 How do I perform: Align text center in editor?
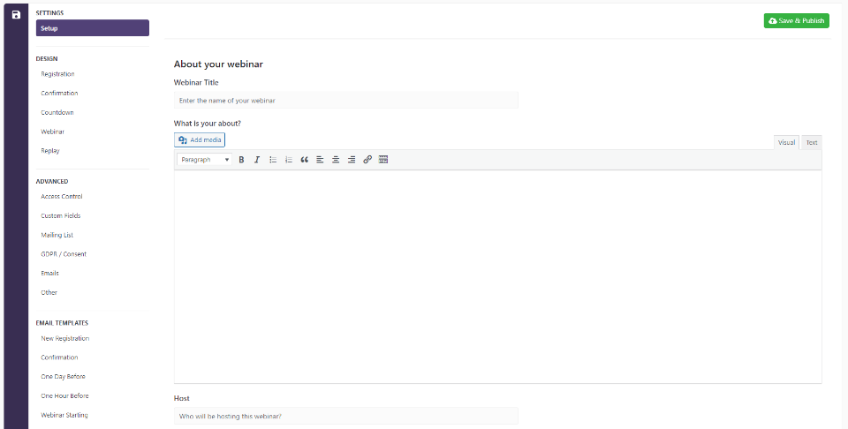[x=336, y=160]
